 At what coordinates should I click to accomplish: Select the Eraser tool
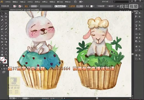pos(6,29)
